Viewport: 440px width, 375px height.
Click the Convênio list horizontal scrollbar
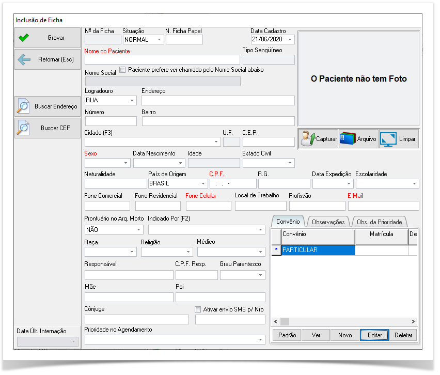pos(343,321)
